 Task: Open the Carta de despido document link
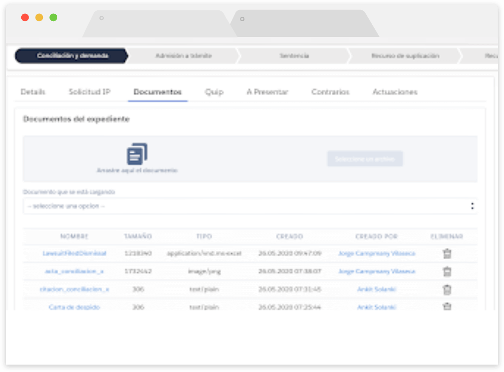tap(74, 307)
